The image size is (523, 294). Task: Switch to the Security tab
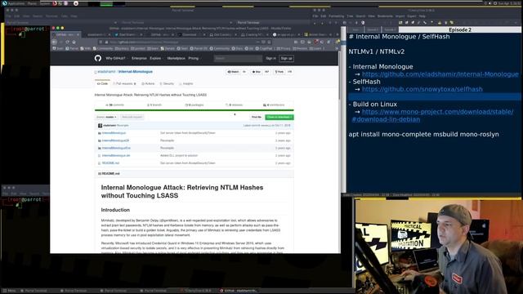coord(167,83)
